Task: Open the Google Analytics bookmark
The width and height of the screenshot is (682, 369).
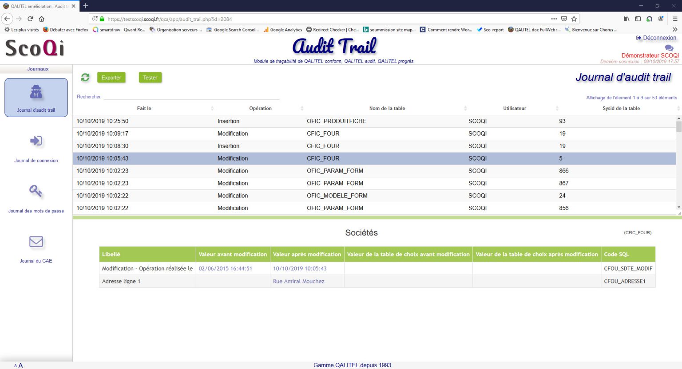Action: click(285, 30)
